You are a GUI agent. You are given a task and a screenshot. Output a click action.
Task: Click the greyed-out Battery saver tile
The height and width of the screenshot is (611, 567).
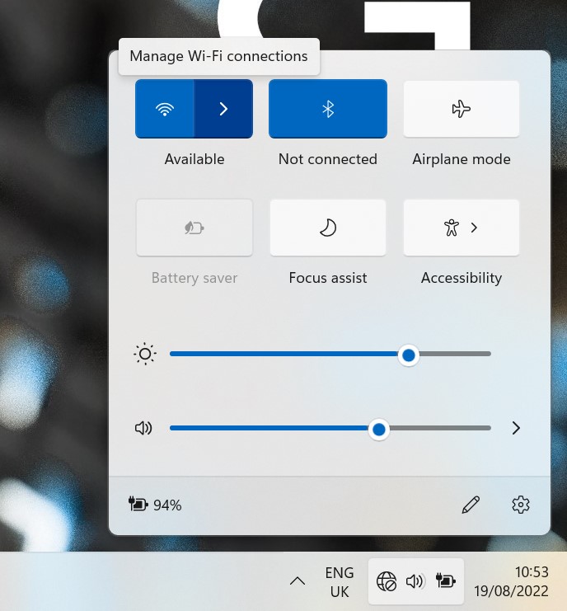194,228
